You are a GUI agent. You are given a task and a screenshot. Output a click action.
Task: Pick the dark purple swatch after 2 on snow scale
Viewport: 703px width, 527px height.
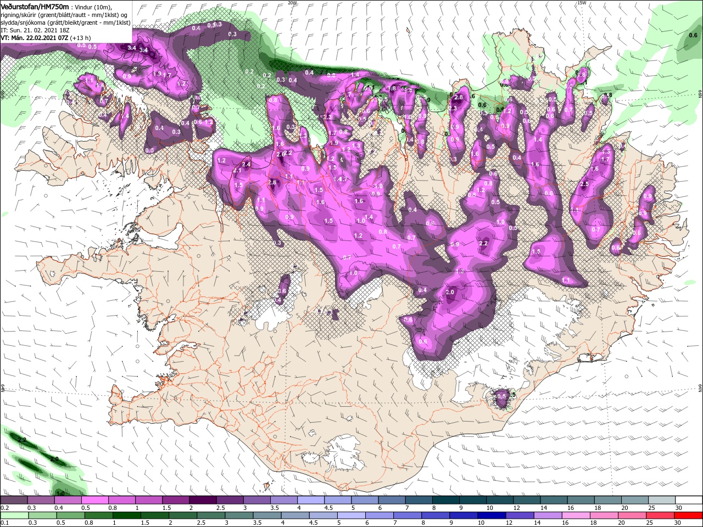[x=202, y=500]
